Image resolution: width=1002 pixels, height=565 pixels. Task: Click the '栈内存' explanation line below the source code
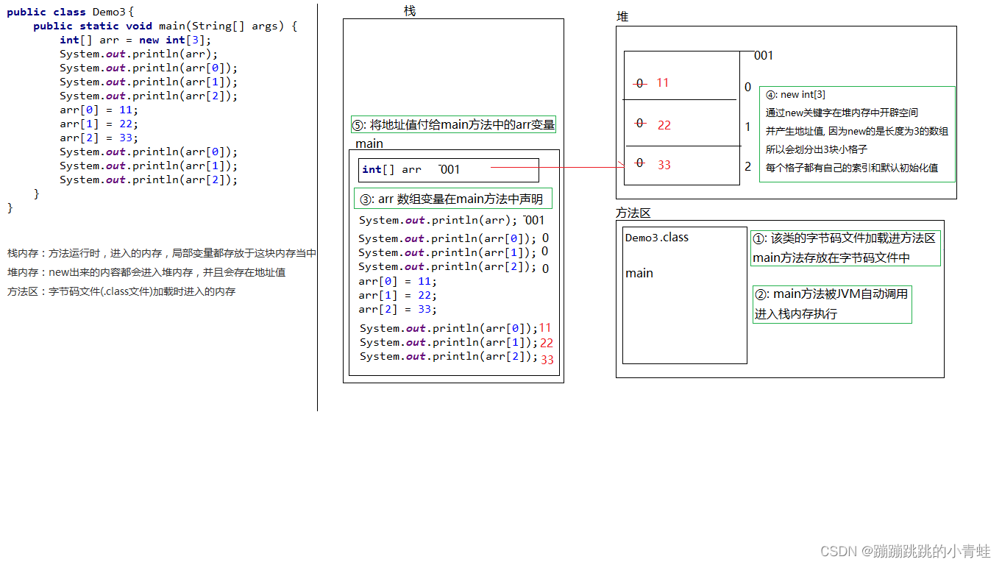tap(162, 253)
